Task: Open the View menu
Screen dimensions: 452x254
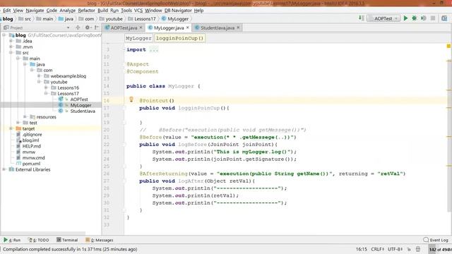Action: click(18, 11)
